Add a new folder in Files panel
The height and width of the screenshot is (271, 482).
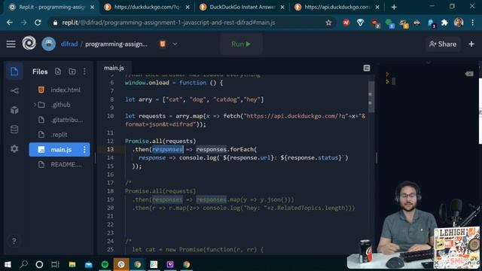tap(72, 72)
